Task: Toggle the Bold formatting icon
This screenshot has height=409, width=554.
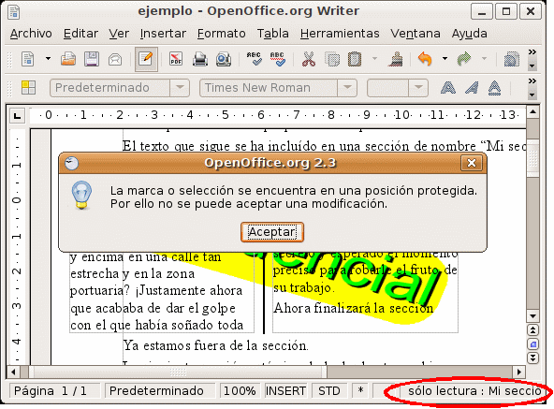Action: point(448,88)
